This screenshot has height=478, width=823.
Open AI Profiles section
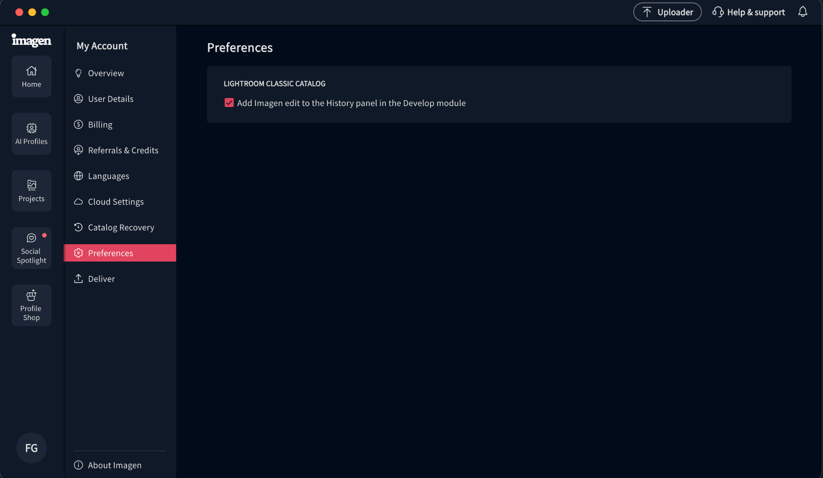[x=31, y=134]
